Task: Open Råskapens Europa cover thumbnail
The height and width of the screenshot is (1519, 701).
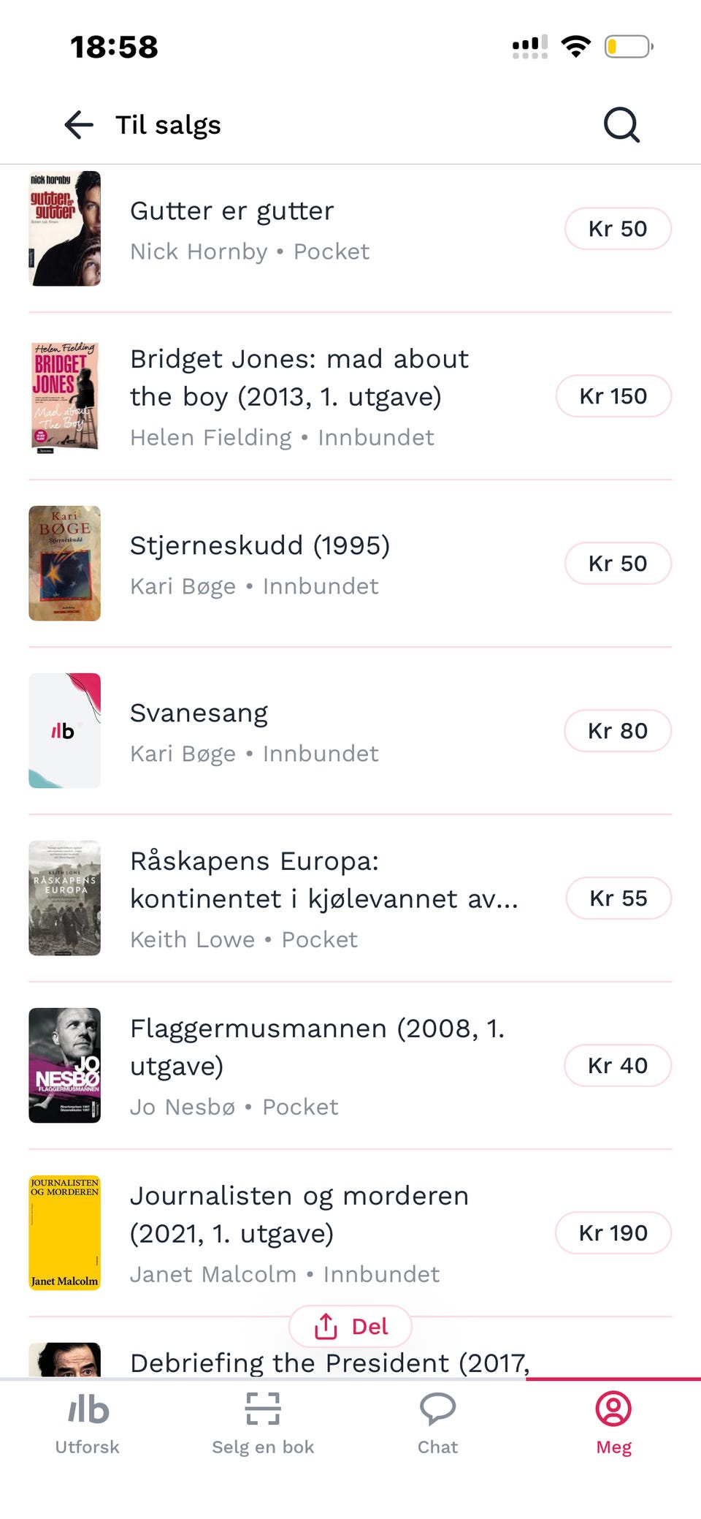Action: pyautogui.click(x=64, y=898)
